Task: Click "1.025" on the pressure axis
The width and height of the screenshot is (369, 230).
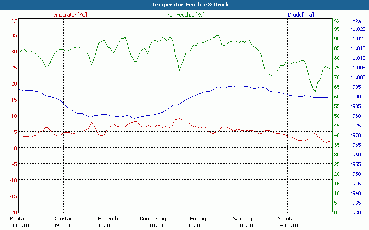Action: click(359, 29)
